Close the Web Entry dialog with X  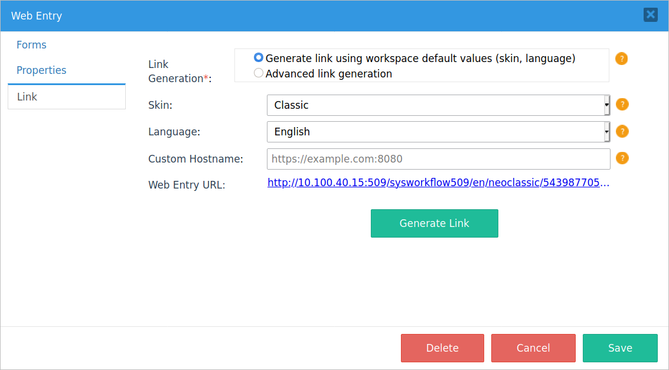coord(650,15)
